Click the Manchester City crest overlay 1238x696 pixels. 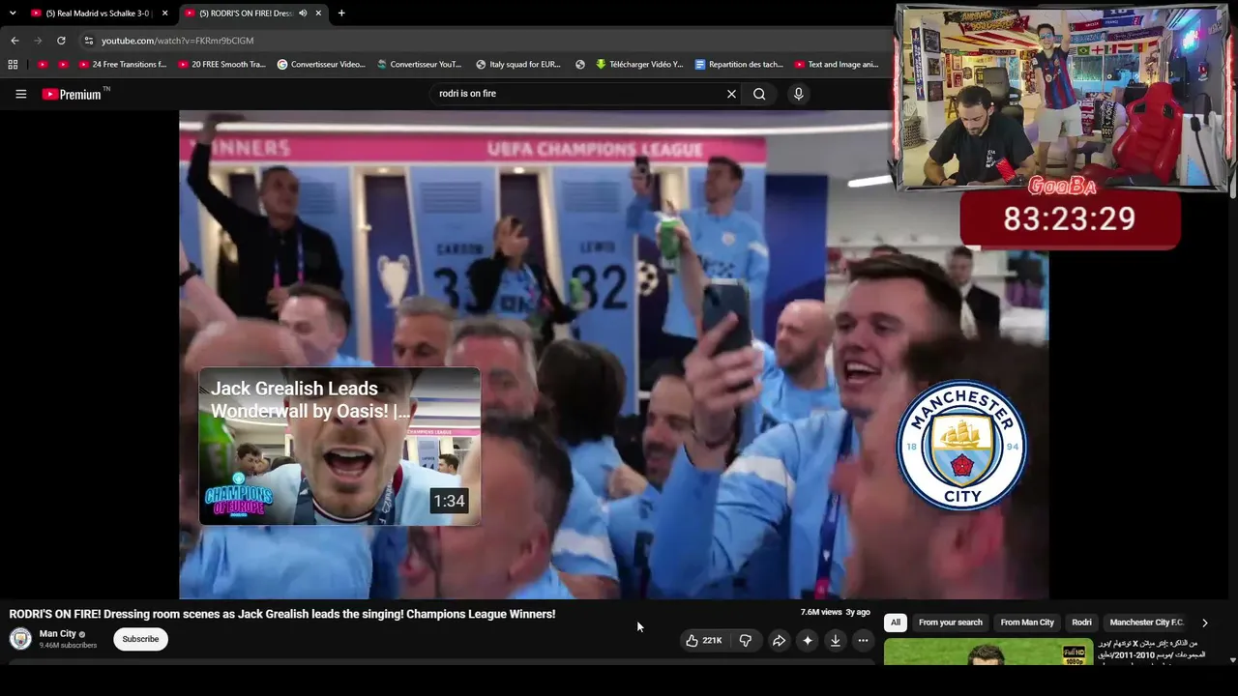point(961,446)
